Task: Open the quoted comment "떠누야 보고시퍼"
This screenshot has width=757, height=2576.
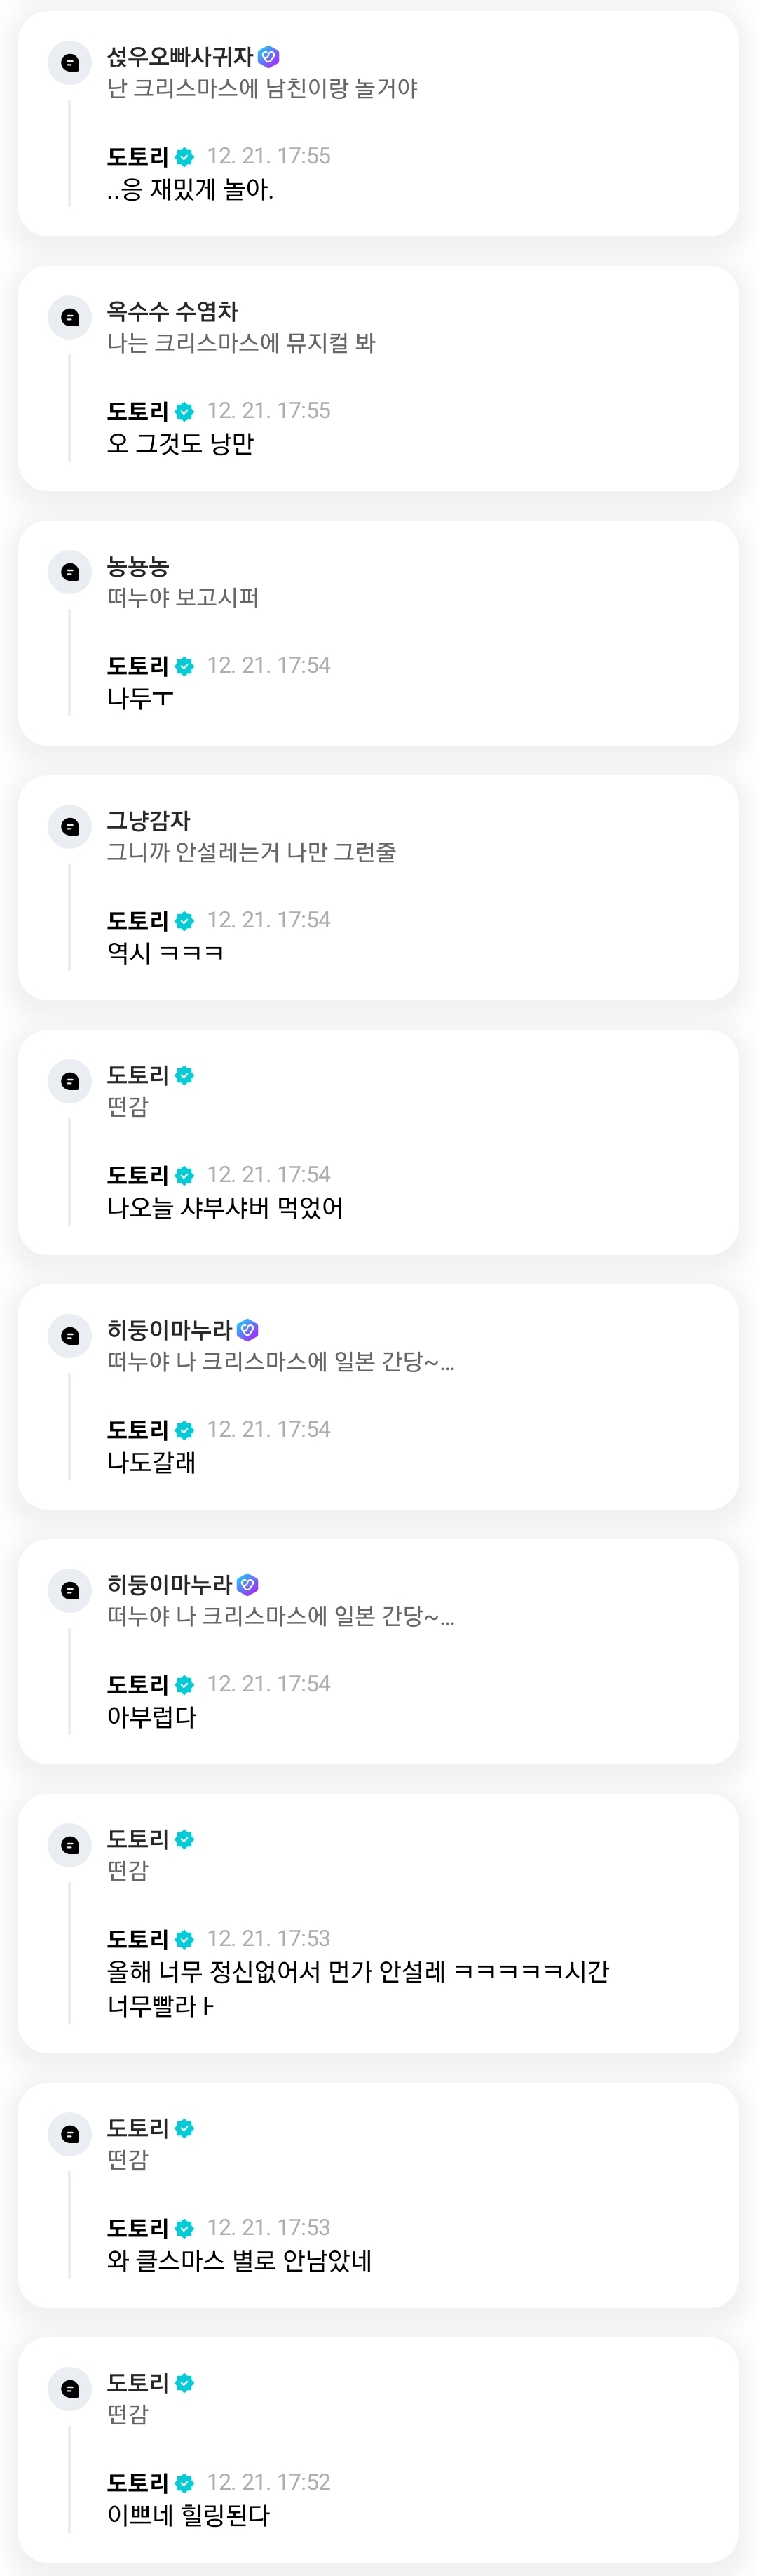Action: [x=183, y=597]
